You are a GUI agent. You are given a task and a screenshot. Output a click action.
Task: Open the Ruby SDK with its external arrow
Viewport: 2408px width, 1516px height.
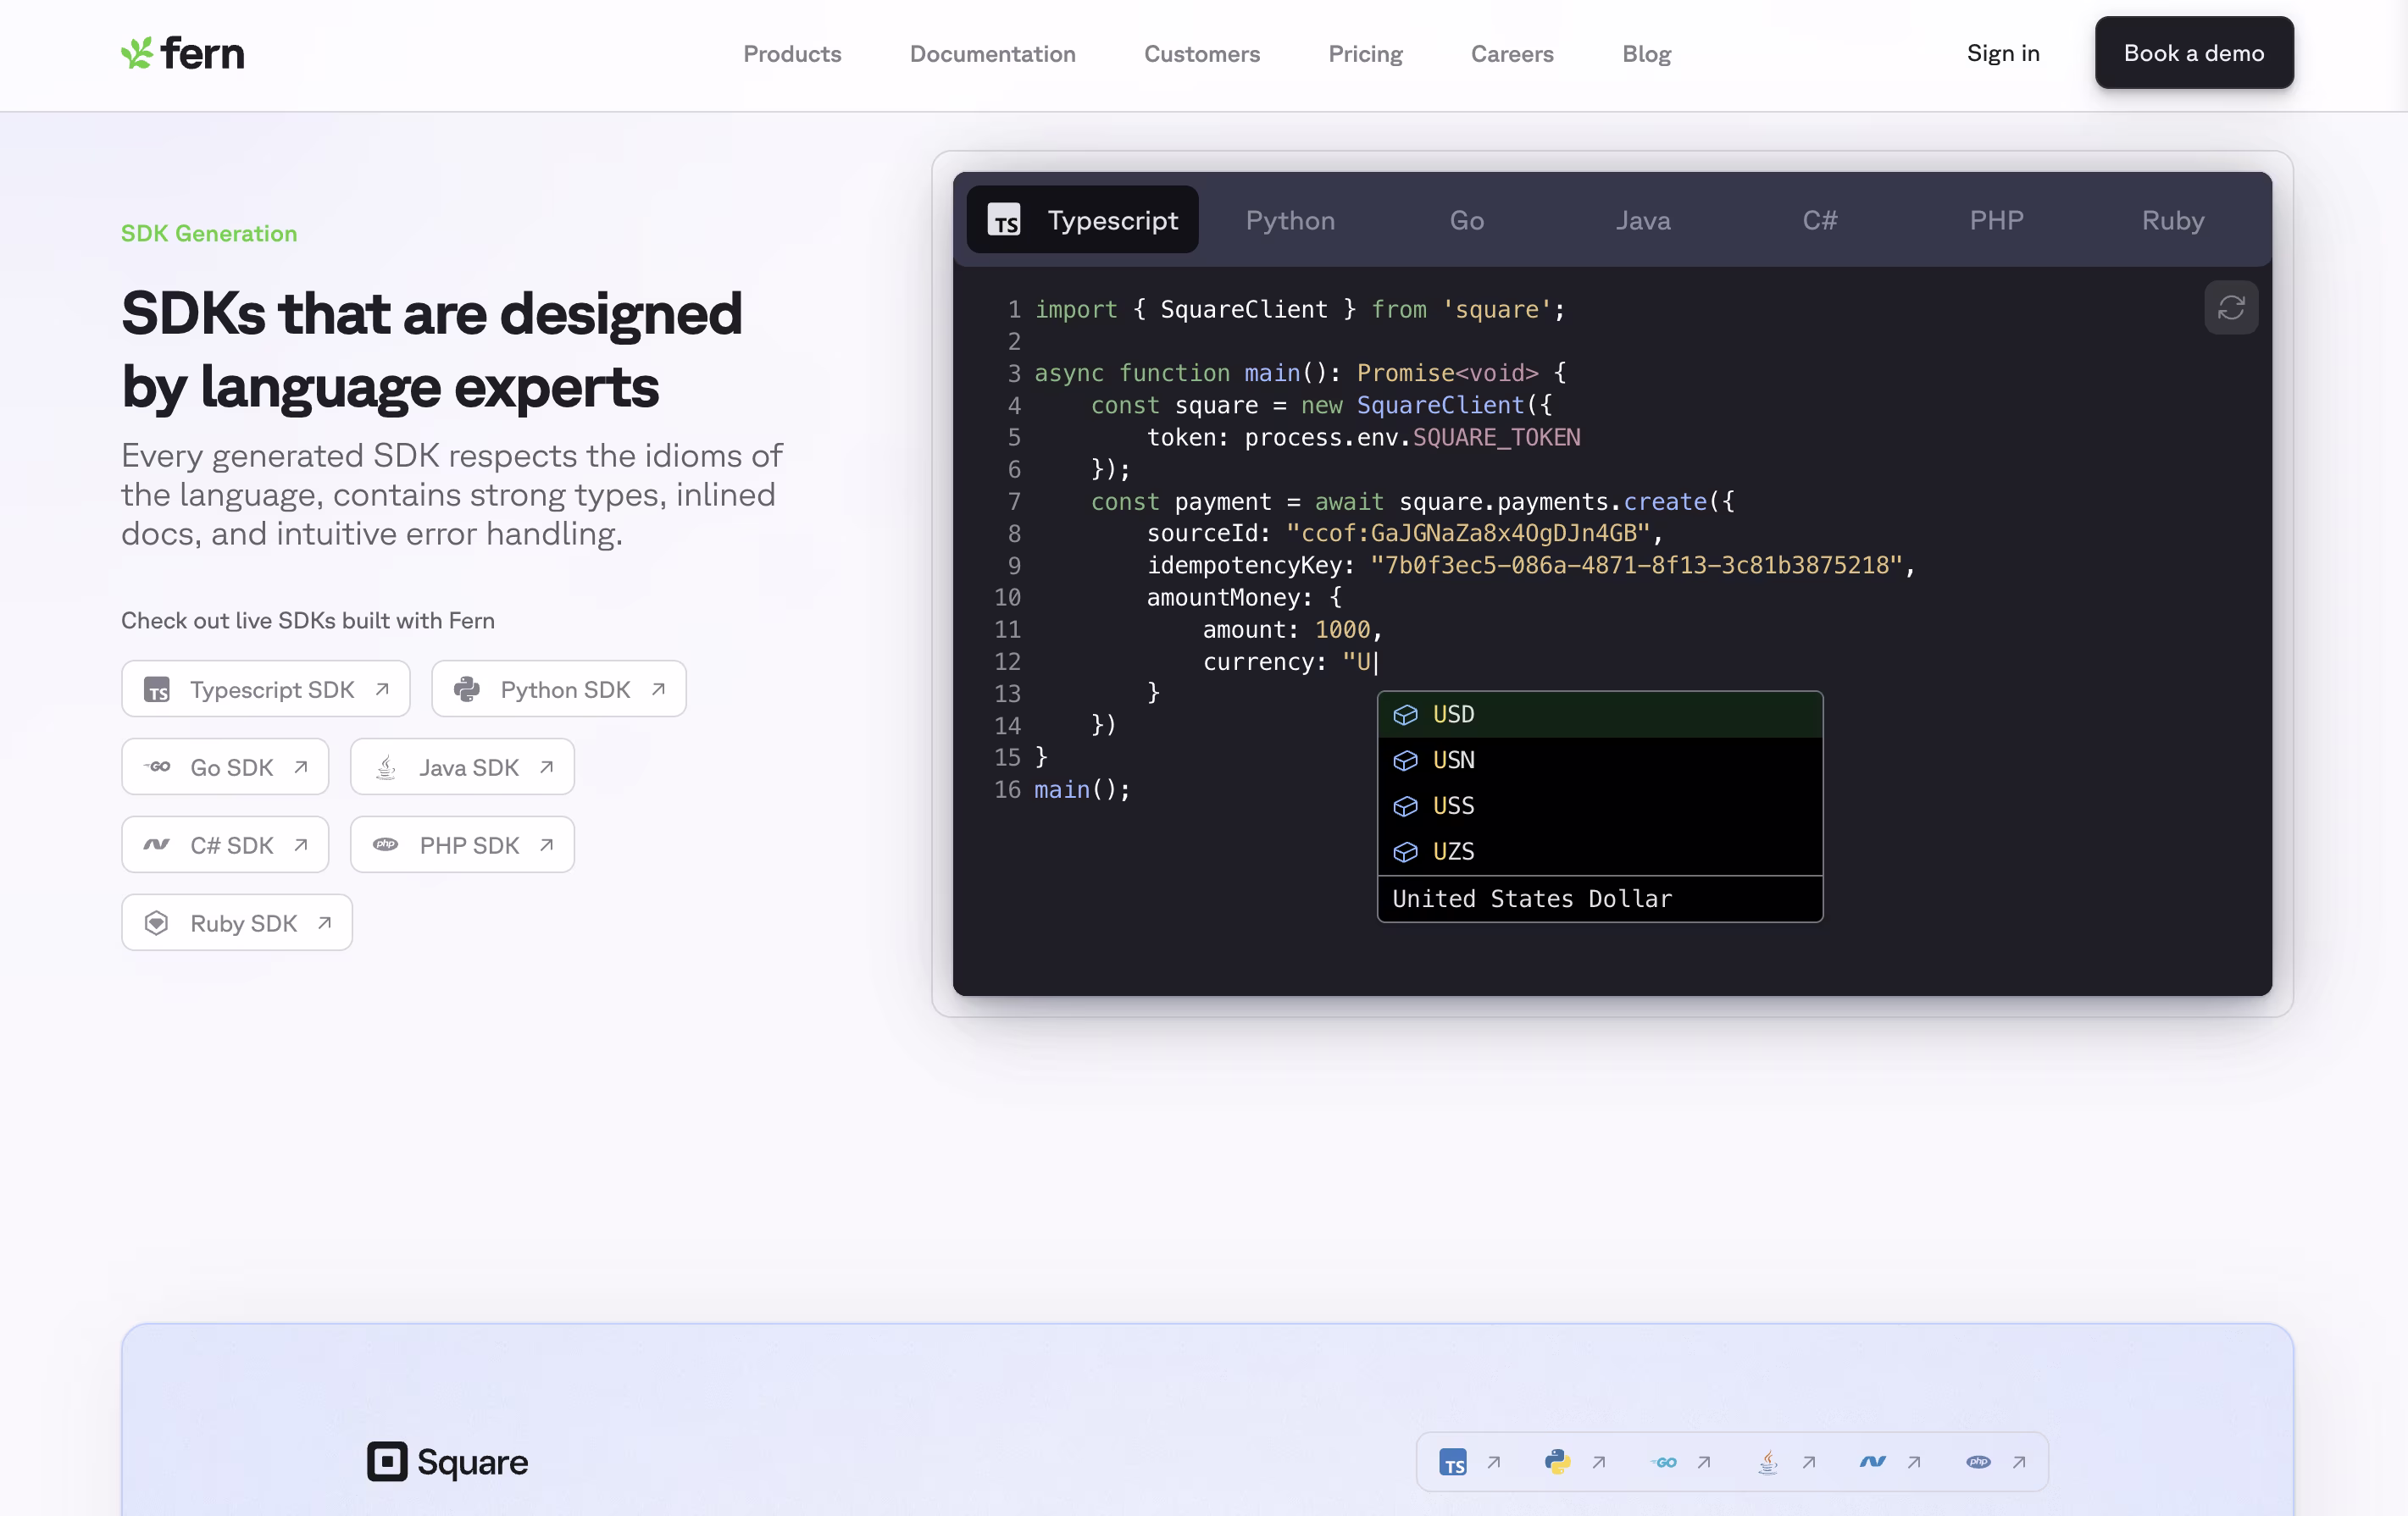tap(237, 921)
